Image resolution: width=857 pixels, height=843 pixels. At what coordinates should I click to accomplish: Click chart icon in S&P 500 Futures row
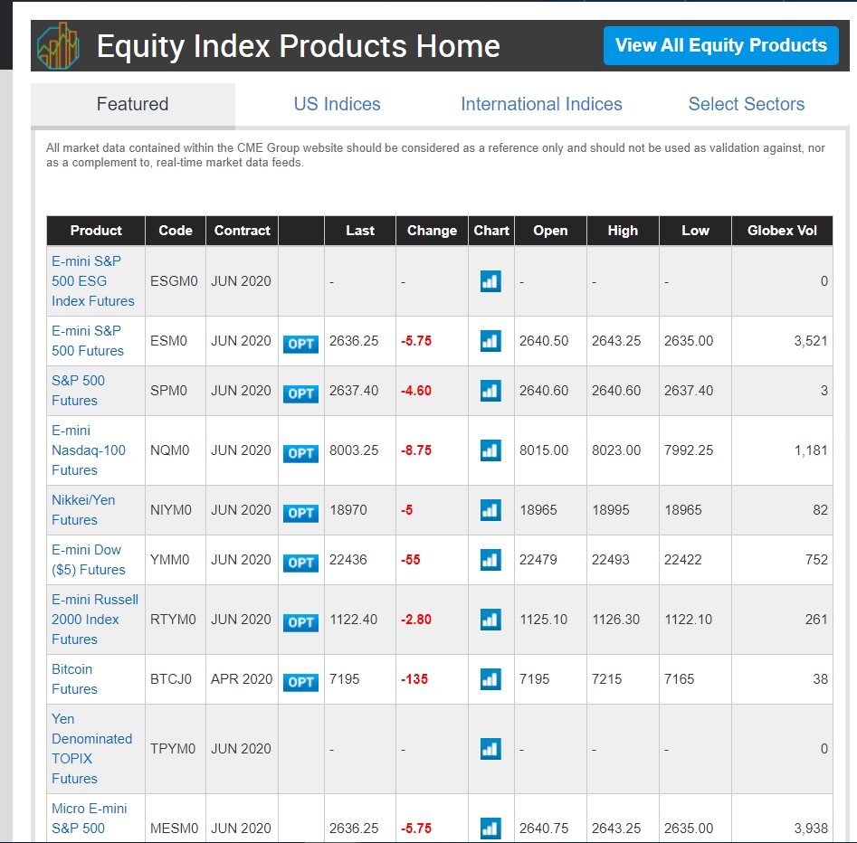tap(490, 391)
